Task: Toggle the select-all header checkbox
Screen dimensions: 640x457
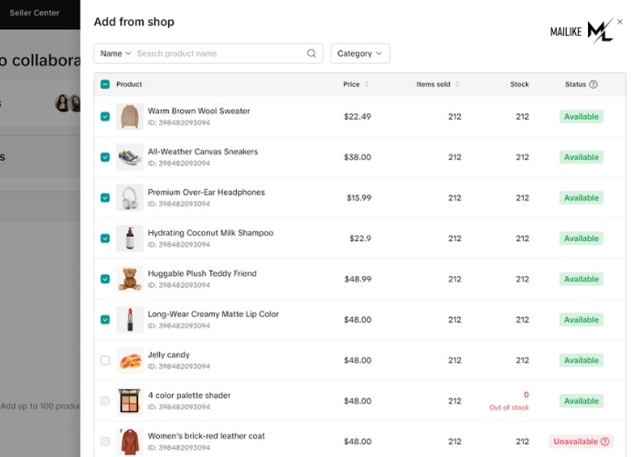Action: (105, 84)
